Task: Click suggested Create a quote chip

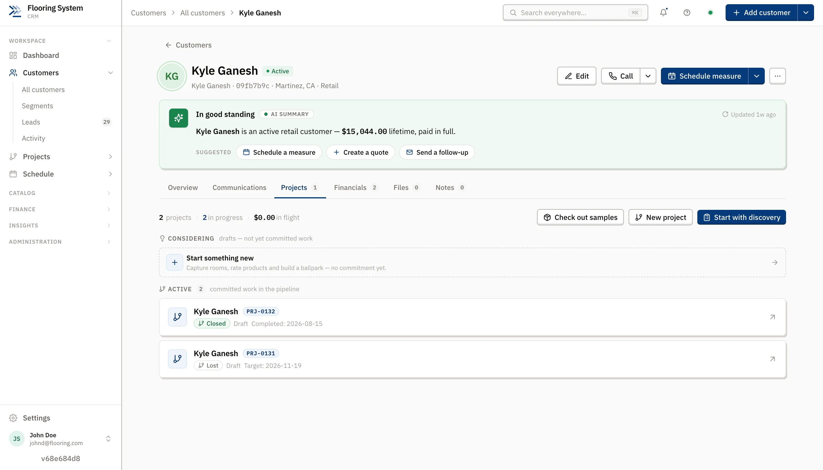Action: pyautogui.click(x=361, y=152)
